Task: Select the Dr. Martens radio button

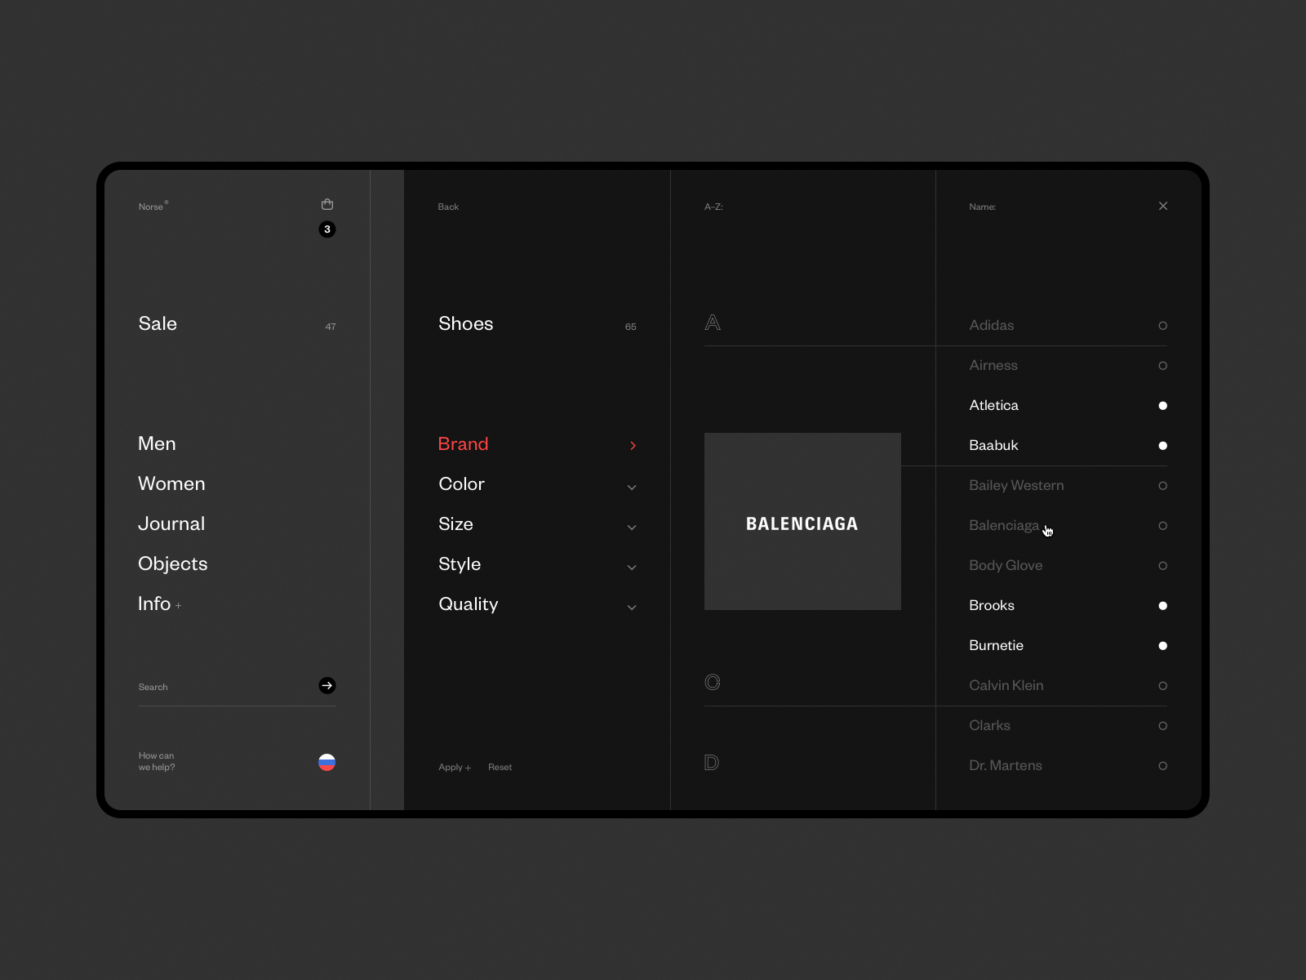Action: [1163, 766]
